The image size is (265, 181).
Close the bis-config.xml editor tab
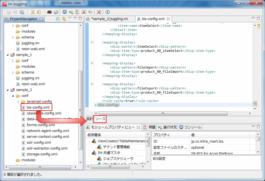click(x=168, y=19)
